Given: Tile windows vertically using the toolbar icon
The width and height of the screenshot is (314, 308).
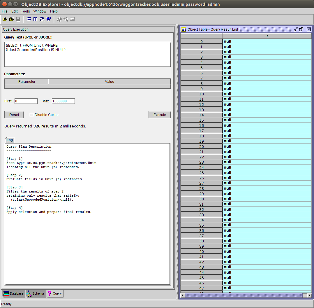Looking at the screenshot, I should click(36, 19).
